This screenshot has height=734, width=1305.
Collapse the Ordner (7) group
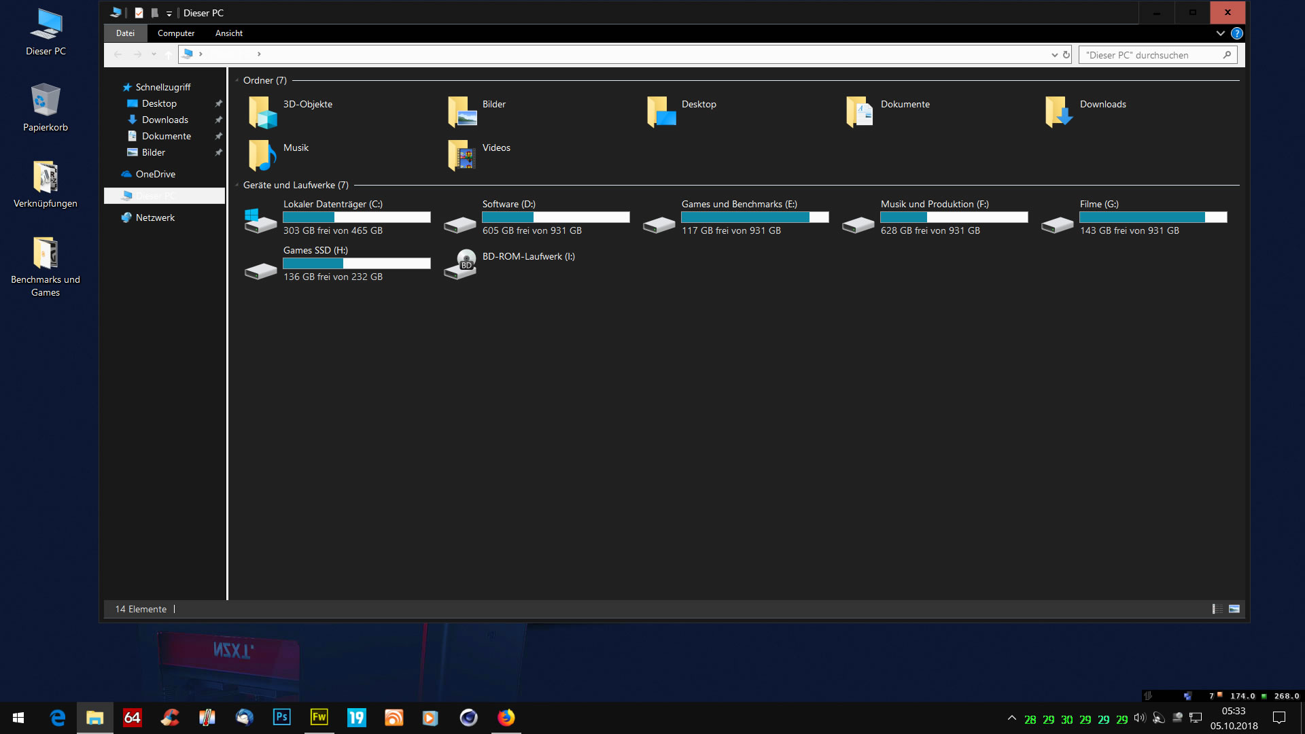point(237,80)
